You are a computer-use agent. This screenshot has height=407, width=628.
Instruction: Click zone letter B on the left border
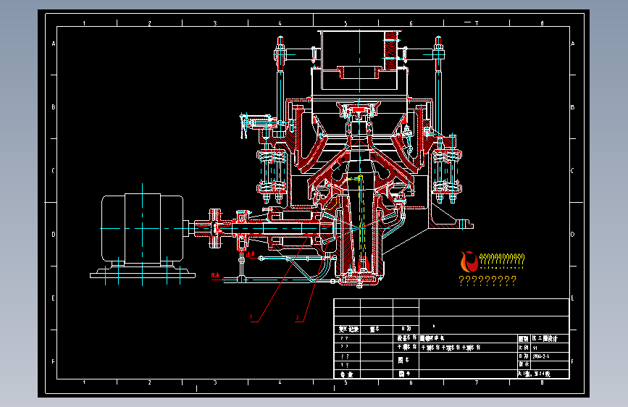[54, 107]
